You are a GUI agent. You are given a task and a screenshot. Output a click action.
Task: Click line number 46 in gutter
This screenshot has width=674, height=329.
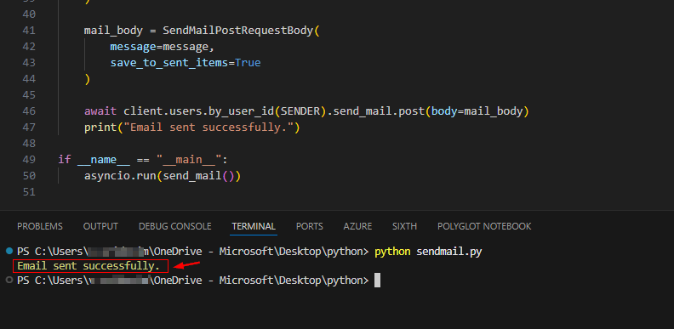point(28,111)
